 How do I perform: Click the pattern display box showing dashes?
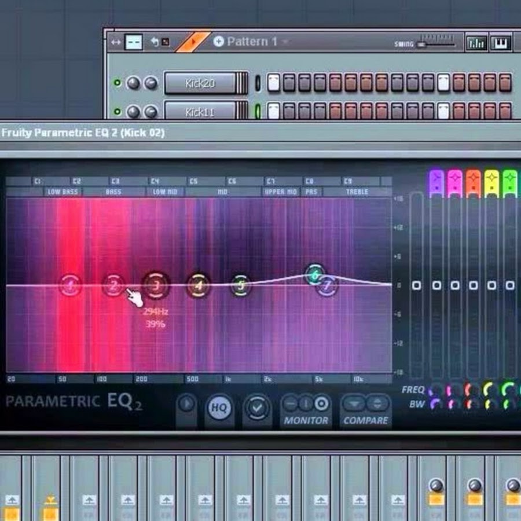click(x=134, y=42)
